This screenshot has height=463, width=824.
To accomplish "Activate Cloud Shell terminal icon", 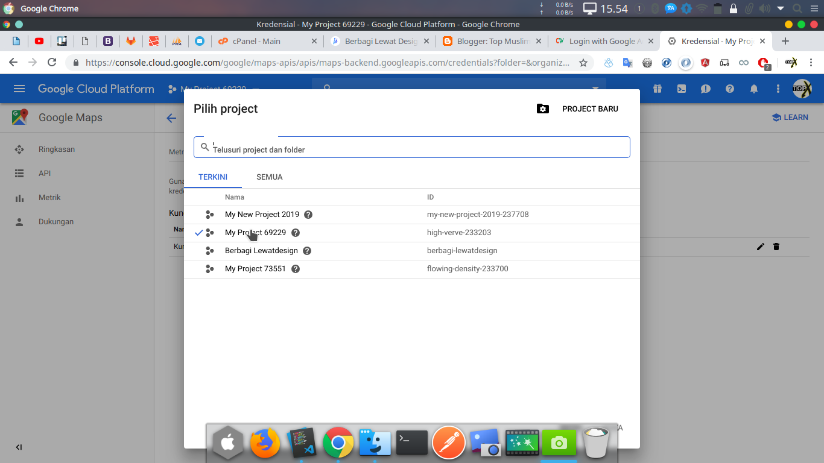I will click(x=682, y=89).
